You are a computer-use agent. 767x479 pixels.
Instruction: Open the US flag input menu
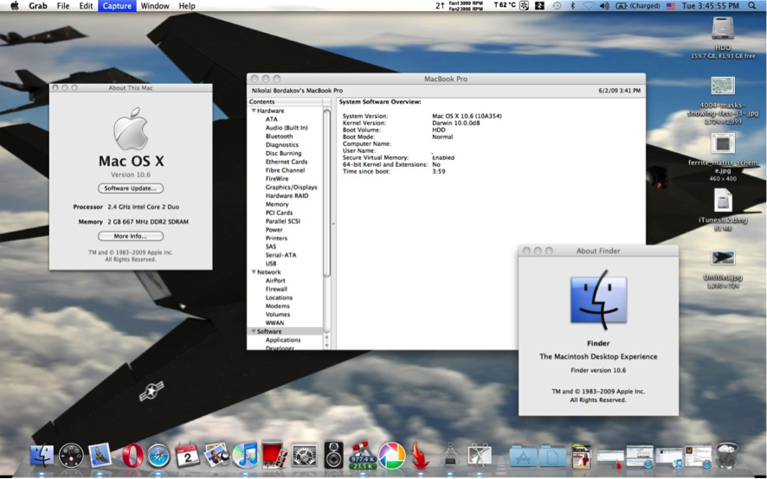tap(671, 6)
